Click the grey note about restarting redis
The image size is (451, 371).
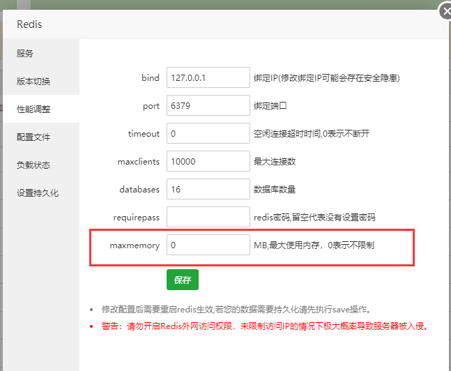pyautogui.click(x=237, y=310)
